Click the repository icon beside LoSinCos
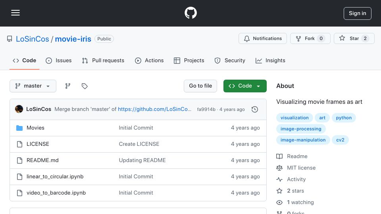 (10, 39)
